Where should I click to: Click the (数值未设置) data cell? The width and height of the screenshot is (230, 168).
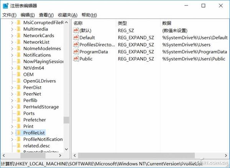175,30
